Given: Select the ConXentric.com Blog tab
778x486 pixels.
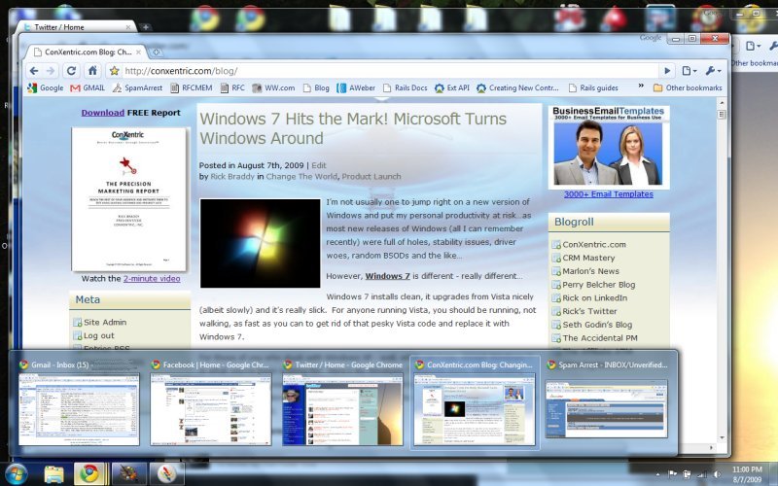Looking at the screenshot, I should [88, 52].
